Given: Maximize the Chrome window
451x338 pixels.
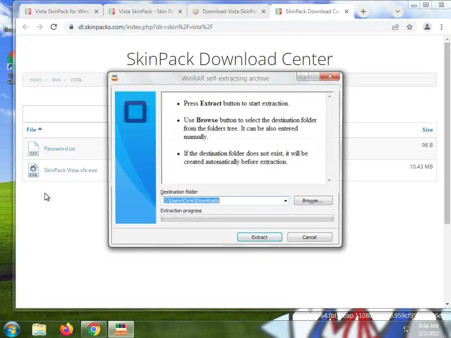Looking at the screenshot, I should point(426,5).
